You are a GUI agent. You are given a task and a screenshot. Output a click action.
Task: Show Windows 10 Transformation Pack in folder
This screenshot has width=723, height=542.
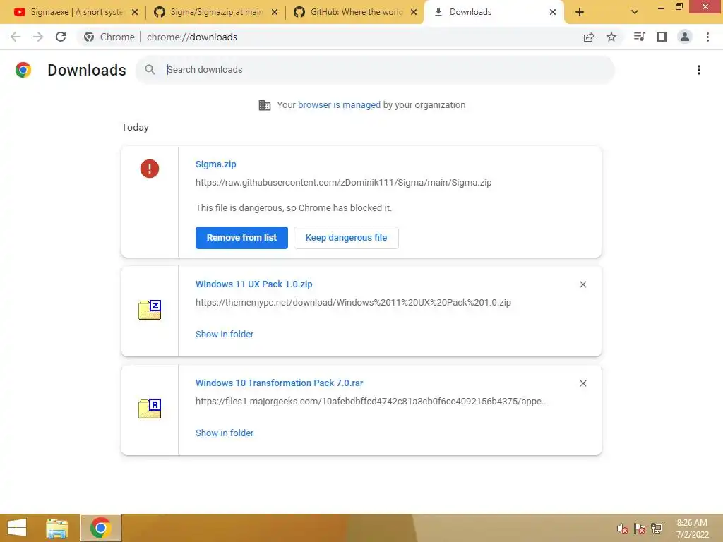pyautogui.click(x=225, y=433)
